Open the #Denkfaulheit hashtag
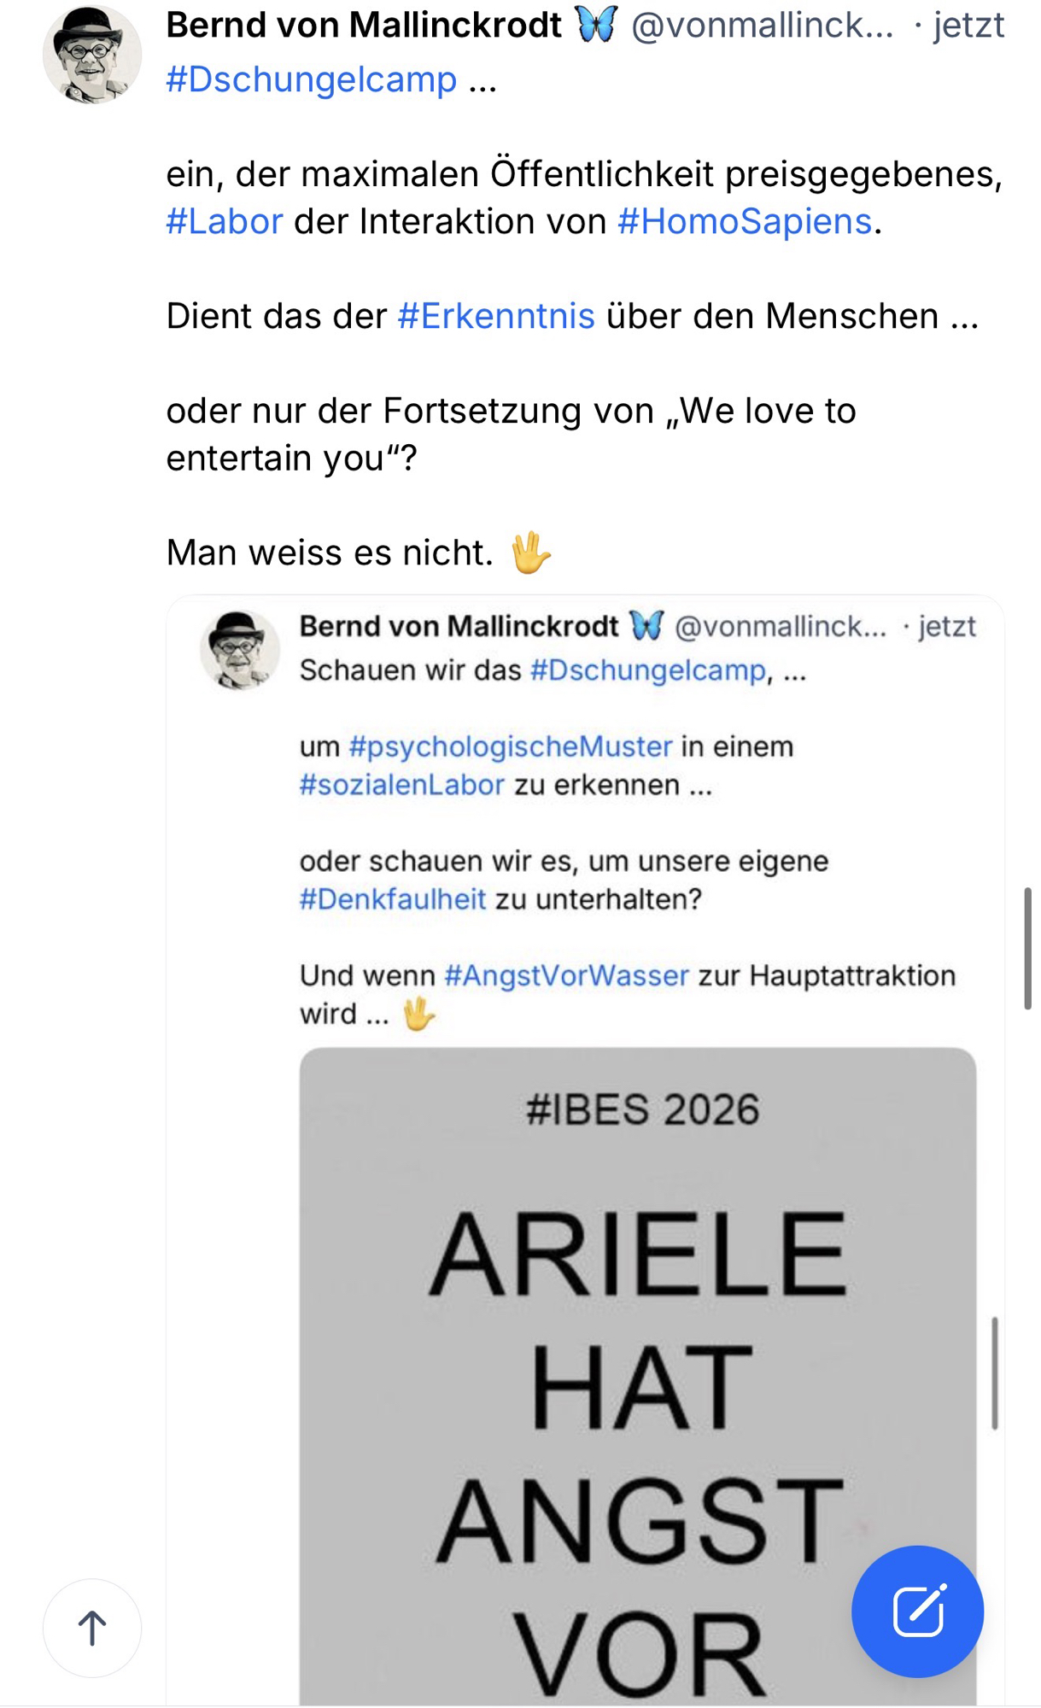 [393, 899]
